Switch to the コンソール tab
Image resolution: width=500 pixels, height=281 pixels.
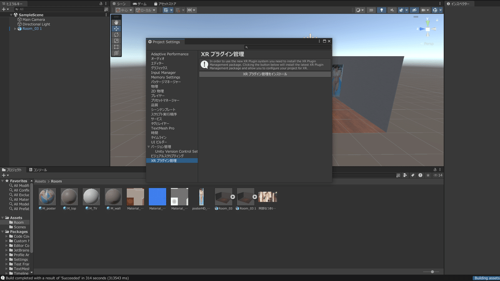38,170
